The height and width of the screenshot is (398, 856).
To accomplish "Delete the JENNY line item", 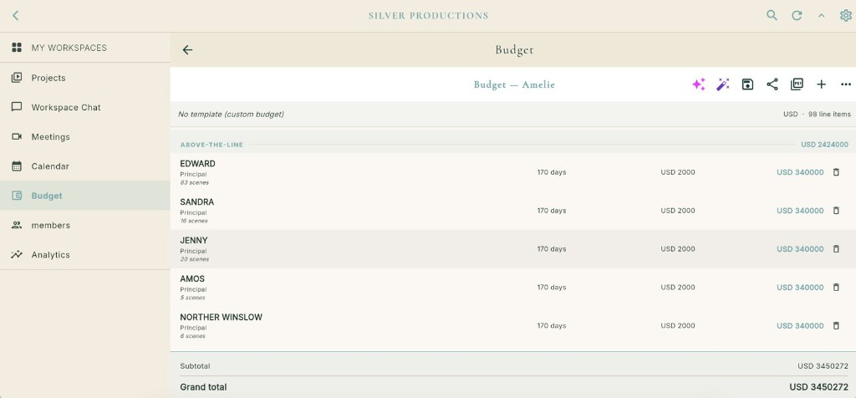I will click(836, 248).
